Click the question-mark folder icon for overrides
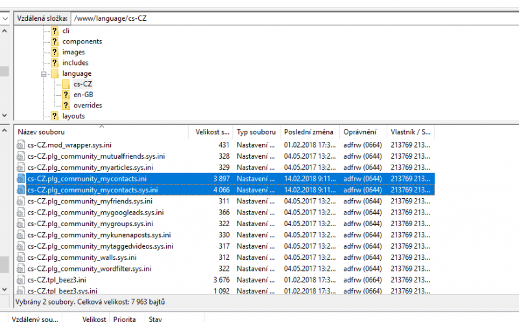The image size is (519, 322). 66,106
